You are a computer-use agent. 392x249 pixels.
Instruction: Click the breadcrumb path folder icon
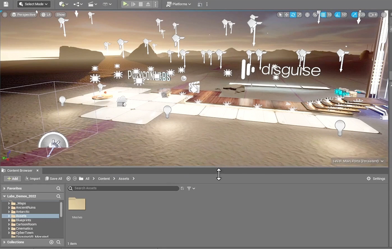(x=81, y=179)
